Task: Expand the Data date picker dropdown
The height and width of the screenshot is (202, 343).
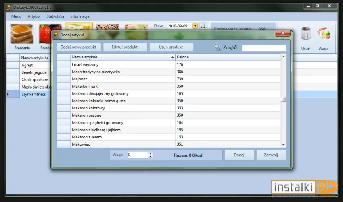Action: (195, 26)
